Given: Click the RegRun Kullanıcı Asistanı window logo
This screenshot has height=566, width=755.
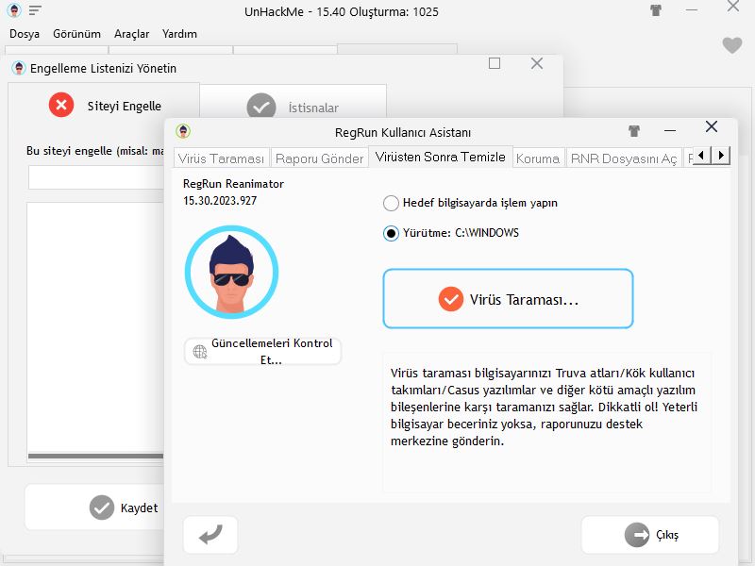Looking at the screenshot, I should click(x=183, y=131).
